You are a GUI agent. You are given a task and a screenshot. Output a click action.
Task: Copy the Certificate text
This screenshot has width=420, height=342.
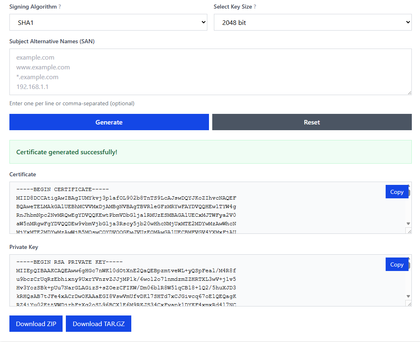(397, 191)
